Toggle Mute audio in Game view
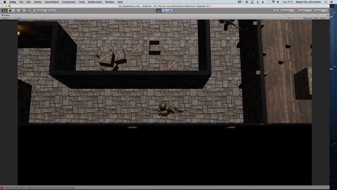337x190 pixels. [308, 18]
